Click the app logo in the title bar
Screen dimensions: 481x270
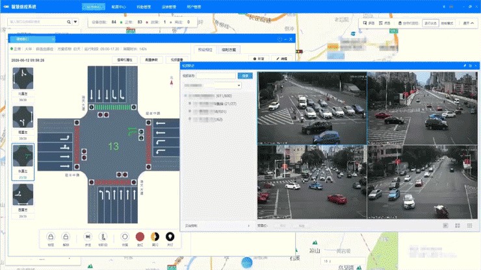tap(6, 6)
